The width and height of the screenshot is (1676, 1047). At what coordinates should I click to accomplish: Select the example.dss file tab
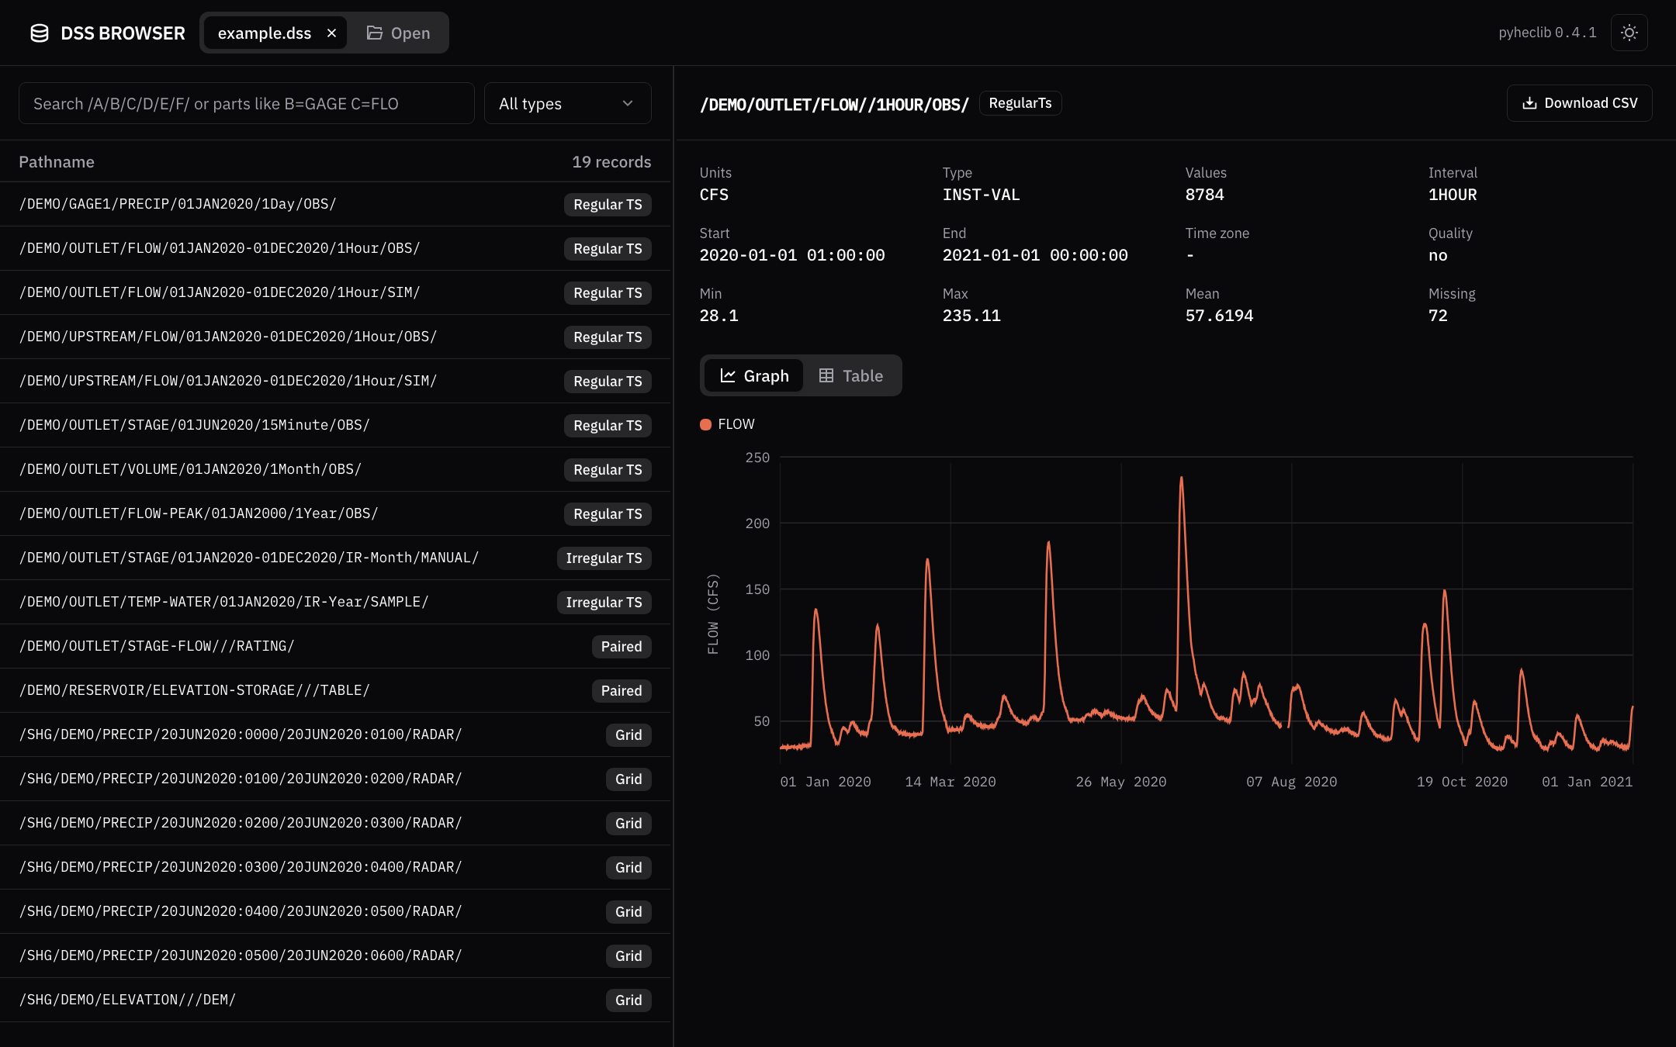[264, 33]
